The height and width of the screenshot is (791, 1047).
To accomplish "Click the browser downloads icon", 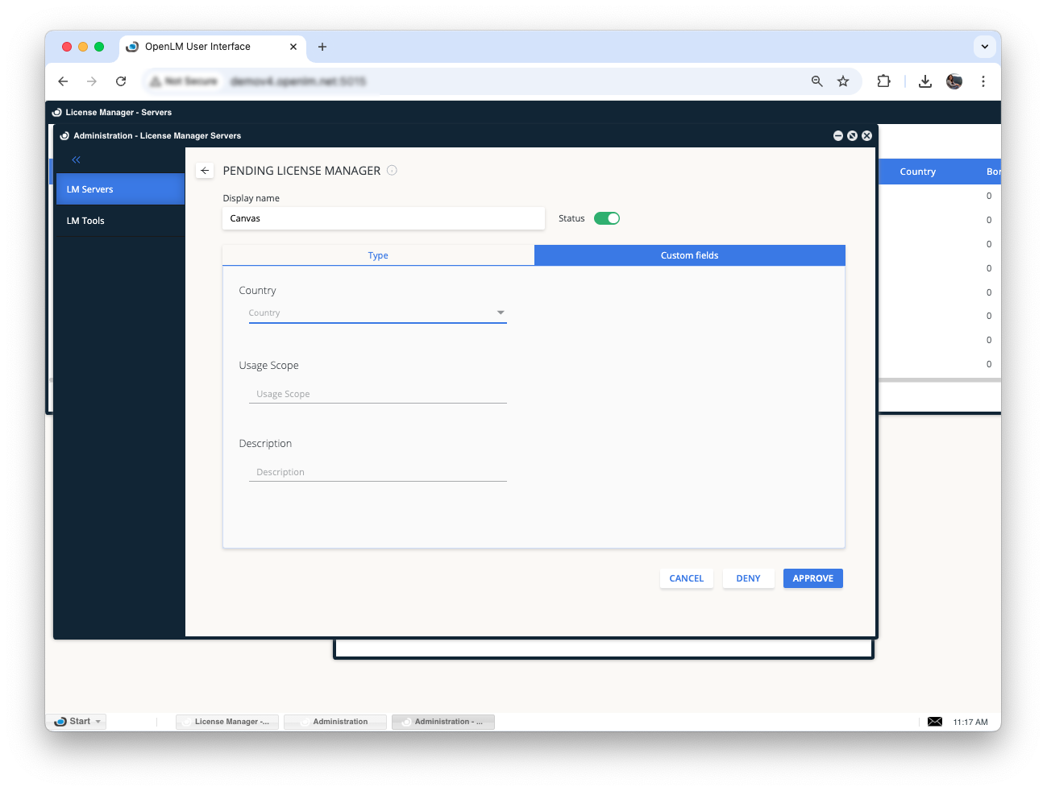I will coord(925,81).
